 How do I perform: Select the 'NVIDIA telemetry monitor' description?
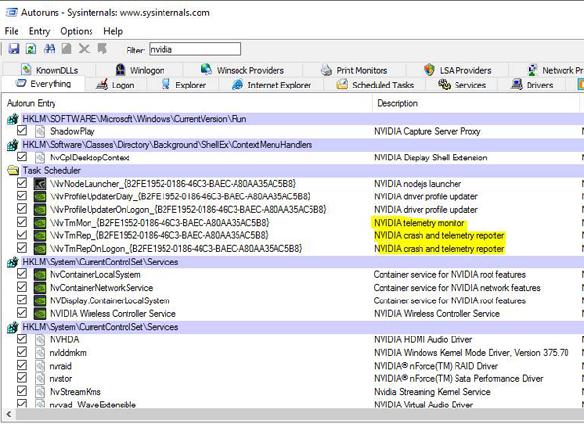coord(419,223)
